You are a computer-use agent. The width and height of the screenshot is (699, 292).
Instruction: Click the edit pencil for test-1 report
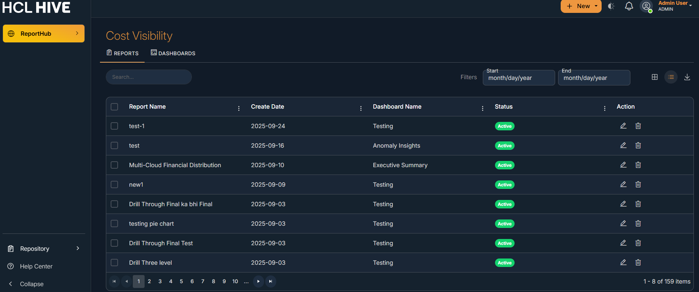point(623,126)
